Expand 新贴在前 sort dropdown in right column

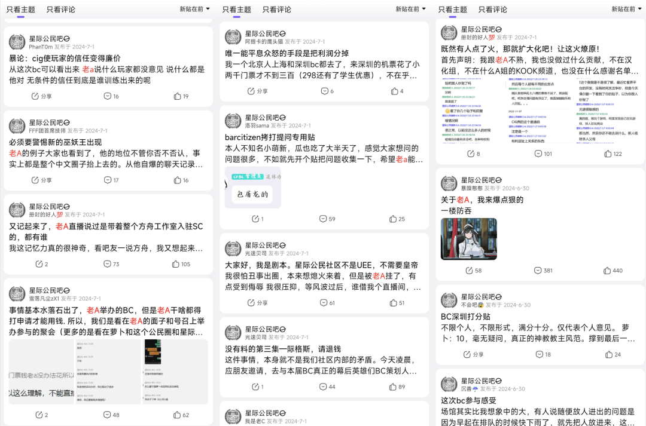click(626, 9)
